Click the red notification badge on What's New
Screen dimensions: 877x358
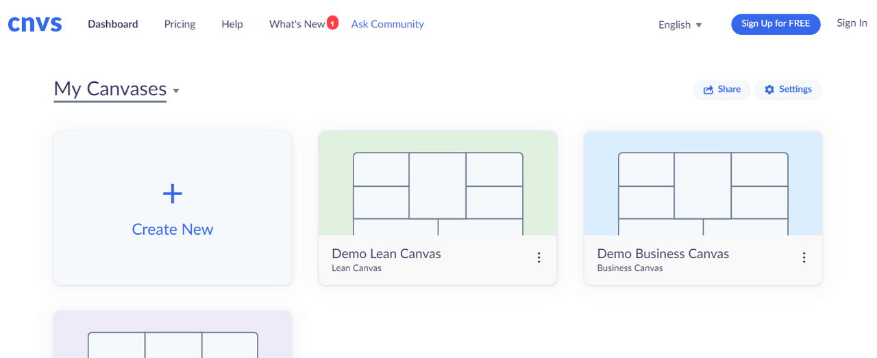click(332, 23)
